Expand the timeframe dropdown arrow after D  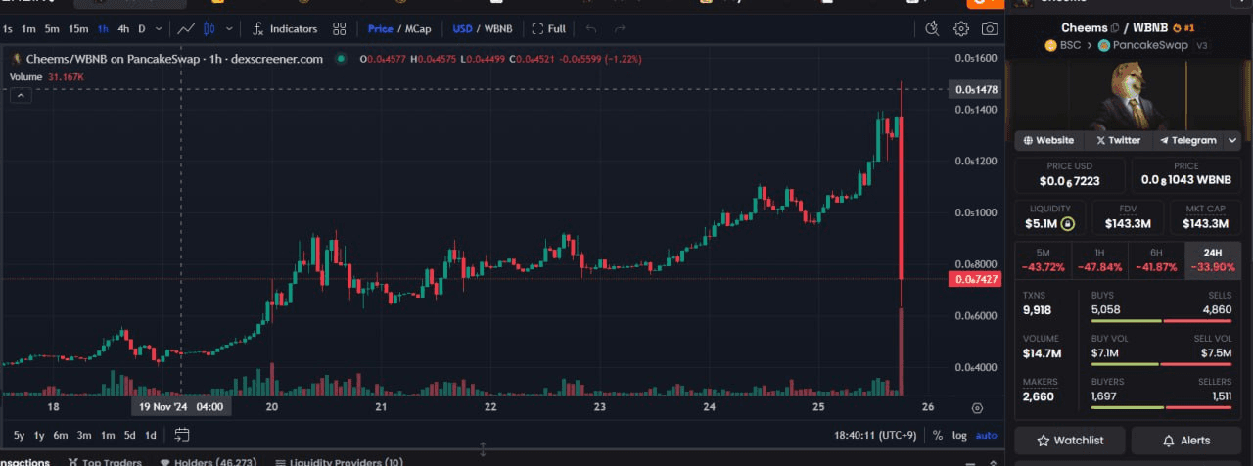pyautogui.click(x=159, y=29)
